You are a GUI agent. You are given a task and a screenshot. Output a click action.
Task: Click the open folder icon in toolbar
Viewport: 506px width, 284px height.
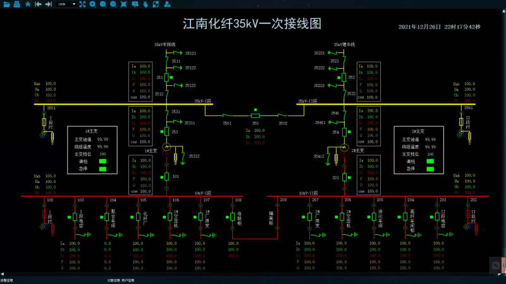click(6, 4)
